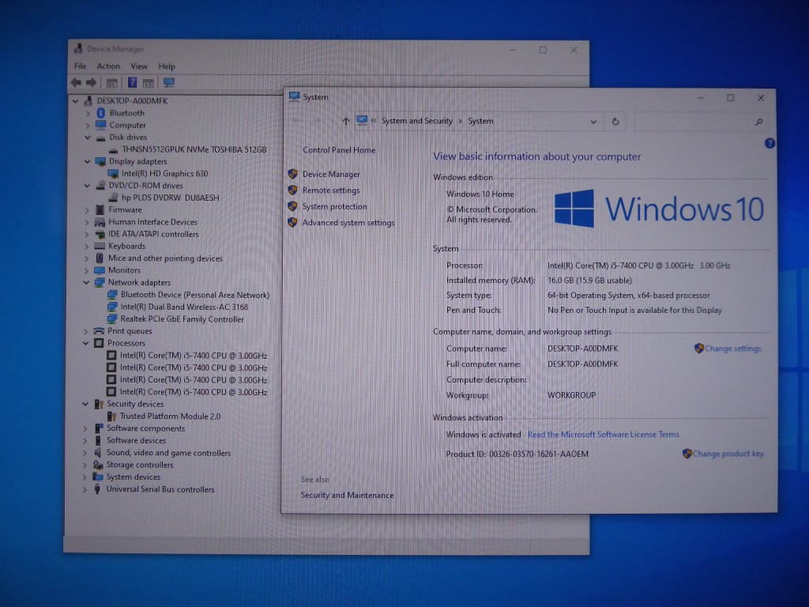809x607 pixels.
Task: Click the Network adapters category icon
Action: tap(100, 283)
